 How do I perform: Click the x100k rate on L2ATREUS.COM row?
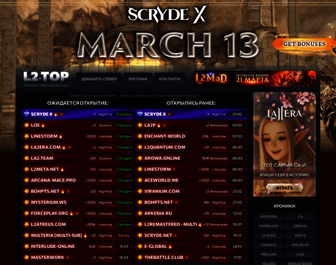point(91,224)
